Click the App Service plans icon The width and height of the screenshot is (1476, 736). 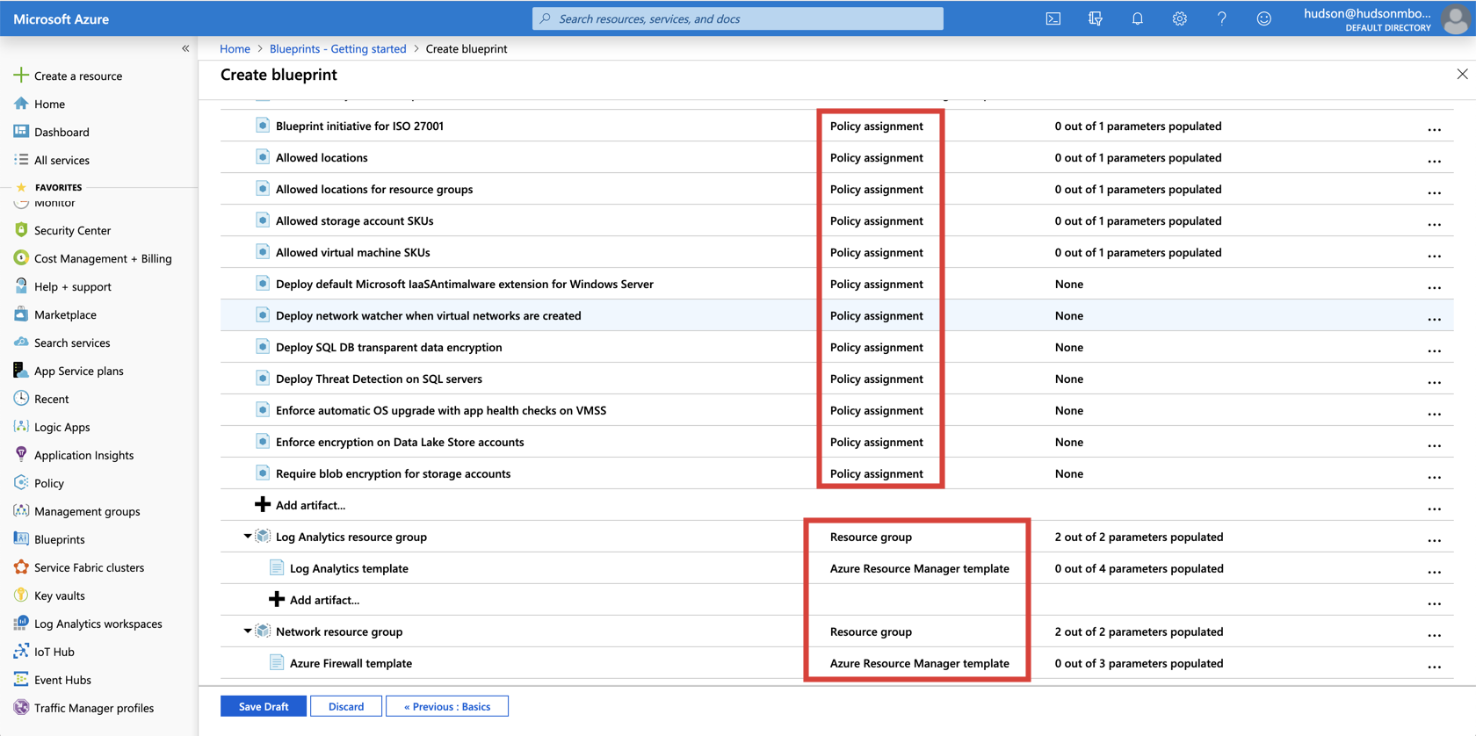[21, 371]
